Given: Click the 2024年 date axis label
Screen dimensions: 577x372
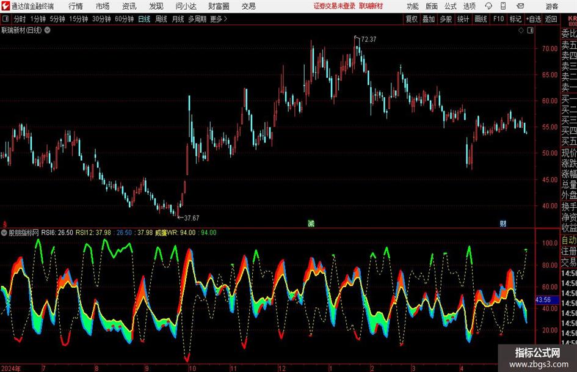Looking at the screenshot, I should [11, 368].
